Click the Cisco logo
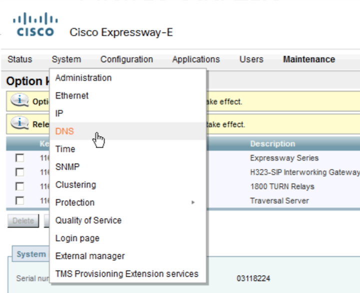The image size is (360, 293). [35, 24]
